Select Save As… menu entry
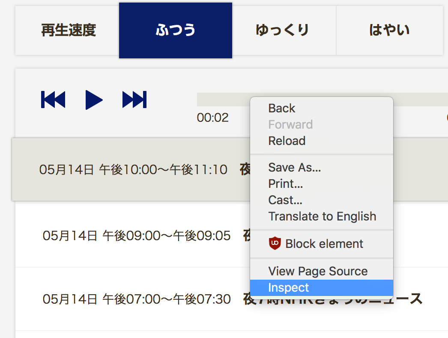This screenshot has height=338, width=448. (321, 167)
